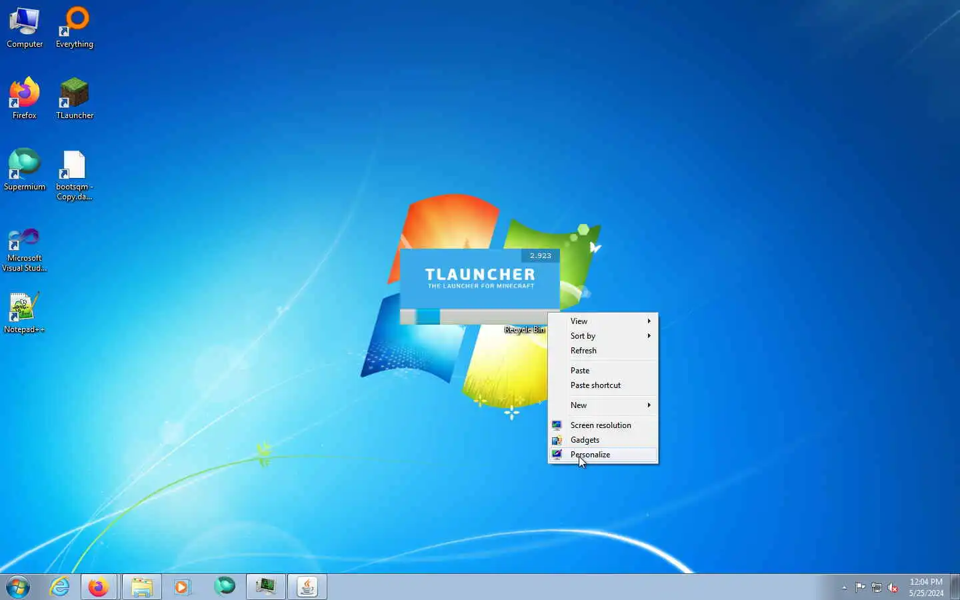
Task: Open Gadgets from the context menu
Action: [x=603, y=440]
